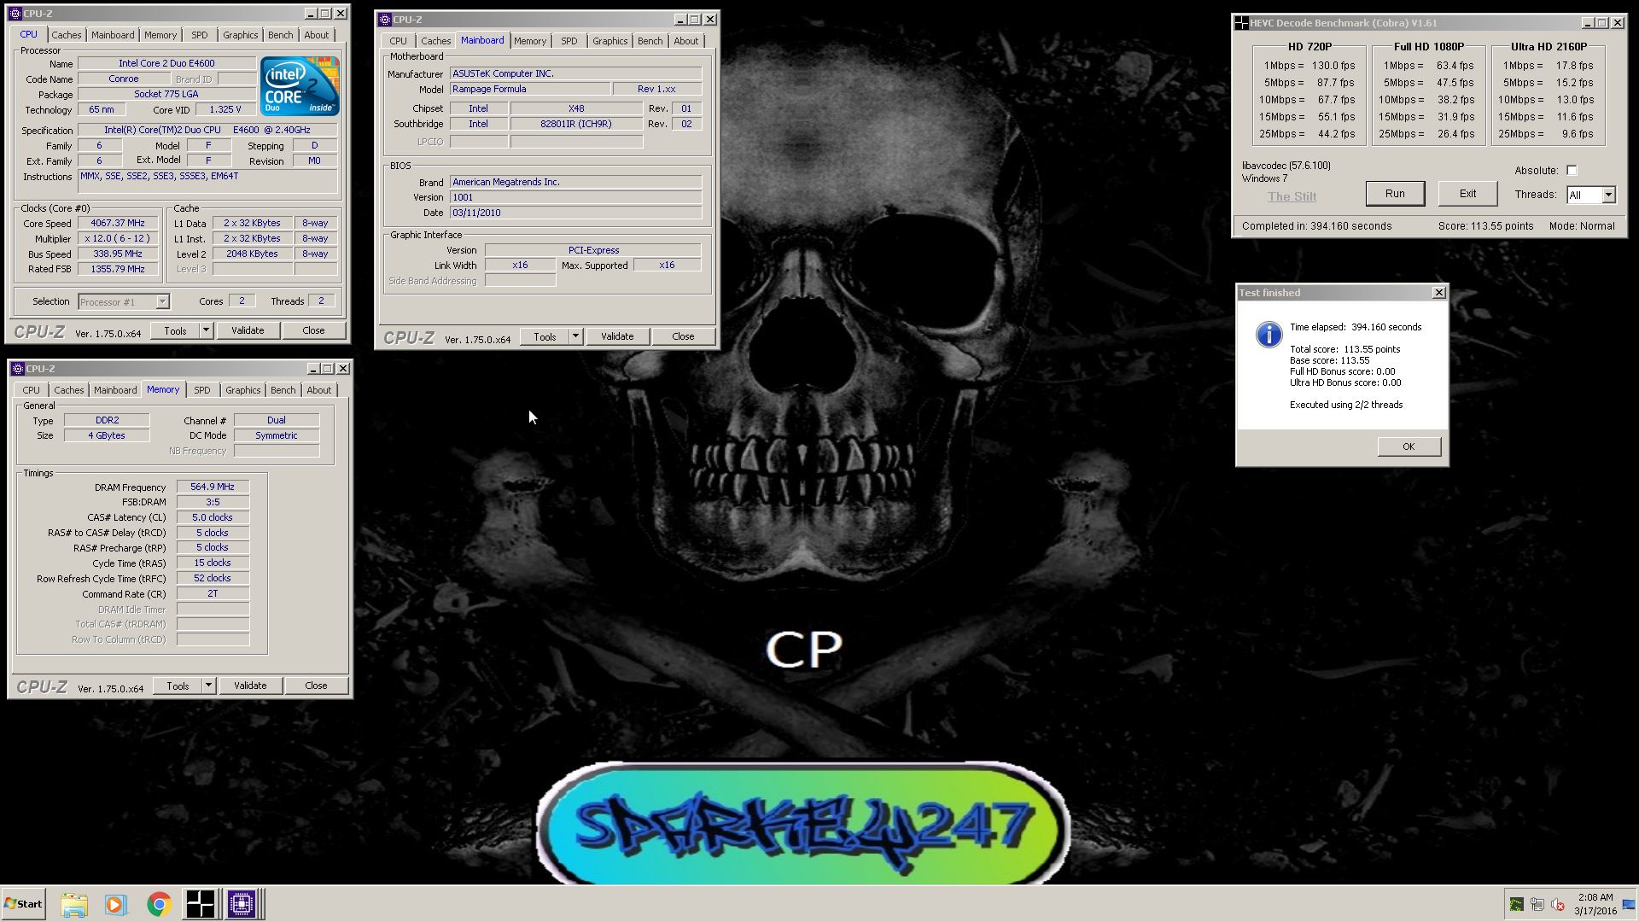This screenshot has height=922, width=1639.
Task: Switch to CPU-Z taskbar icon
Action: [x=242, y=904]
